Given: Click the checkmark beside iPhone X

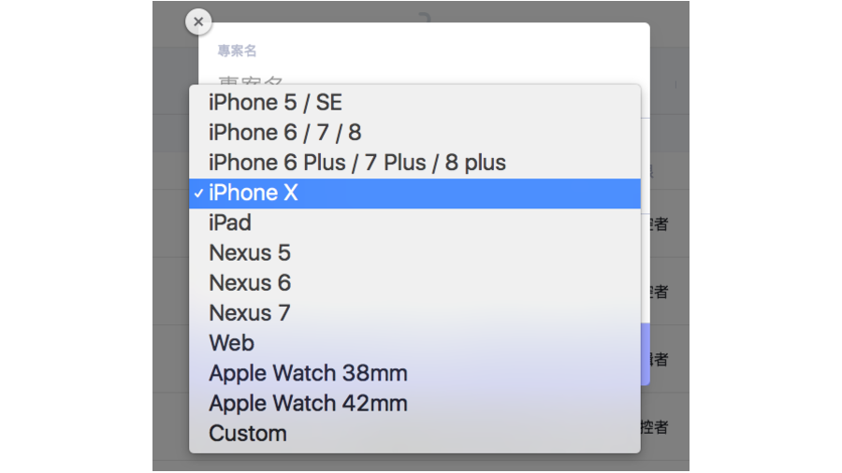Looking at the screenshot, I should 198,193.
